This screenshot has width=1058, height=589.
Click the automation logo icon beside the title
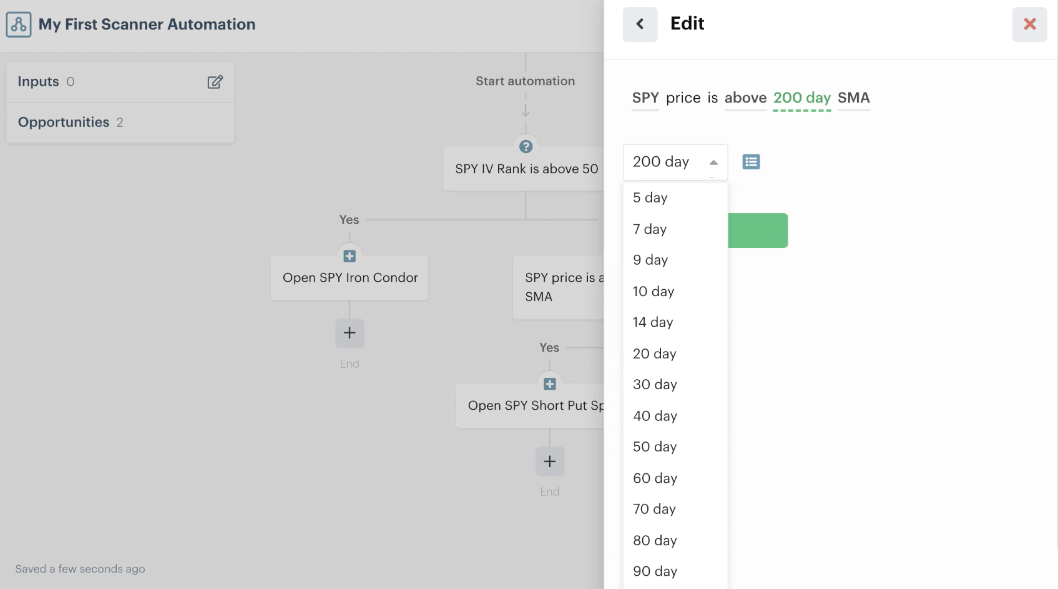pyautogui.click(x=18, y=24)
